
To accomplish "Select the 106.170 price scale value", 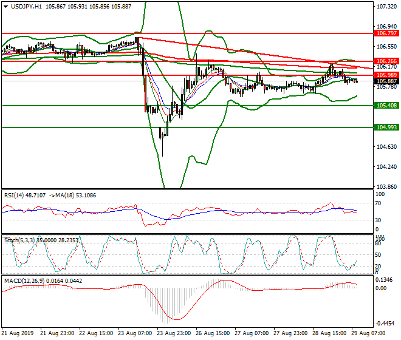I will (386, 67).
